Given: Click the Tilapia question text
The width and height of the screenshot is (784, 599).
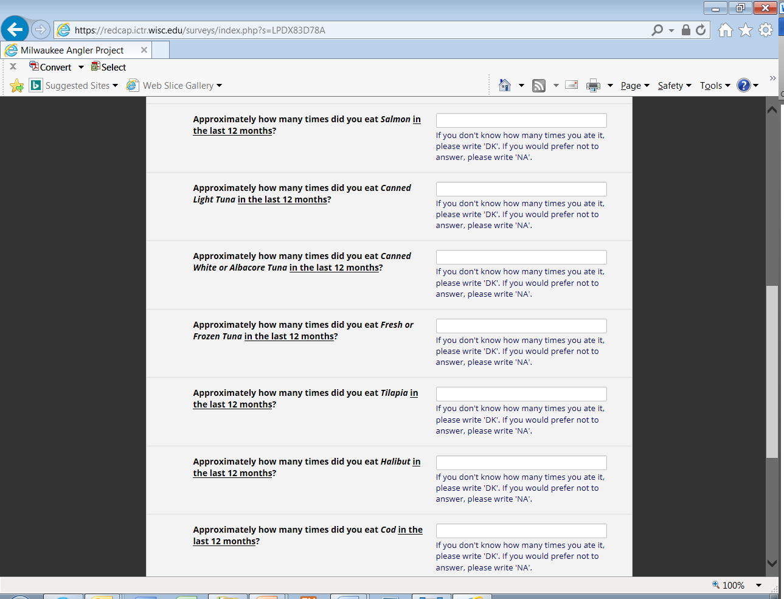Looking at the screenshot, I should [x=305, y=399].
